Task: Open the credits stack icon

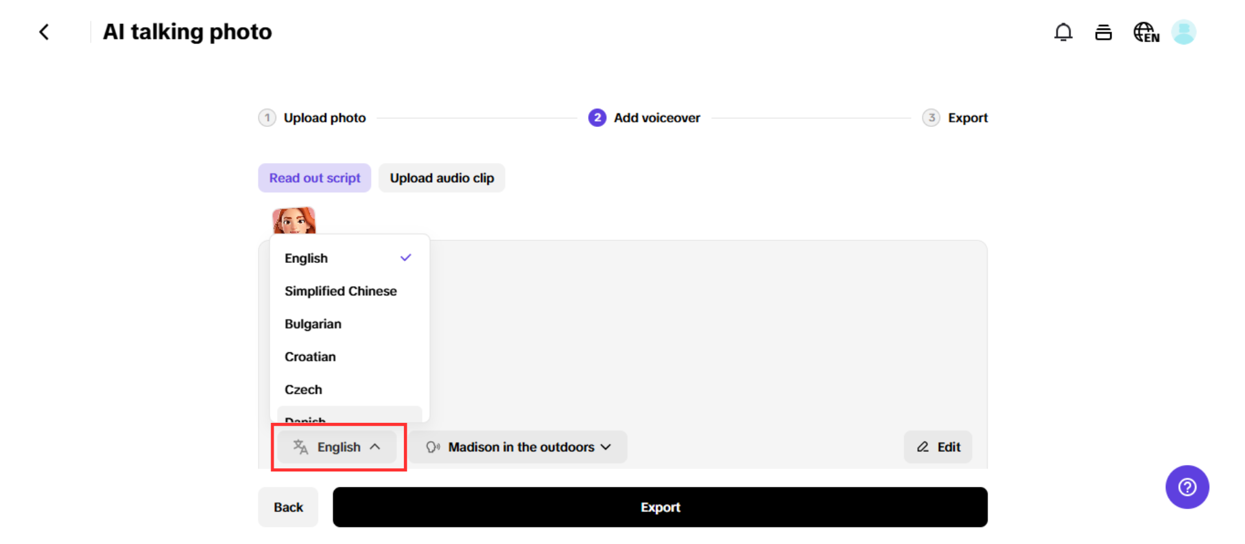Action: point(1103,32)
